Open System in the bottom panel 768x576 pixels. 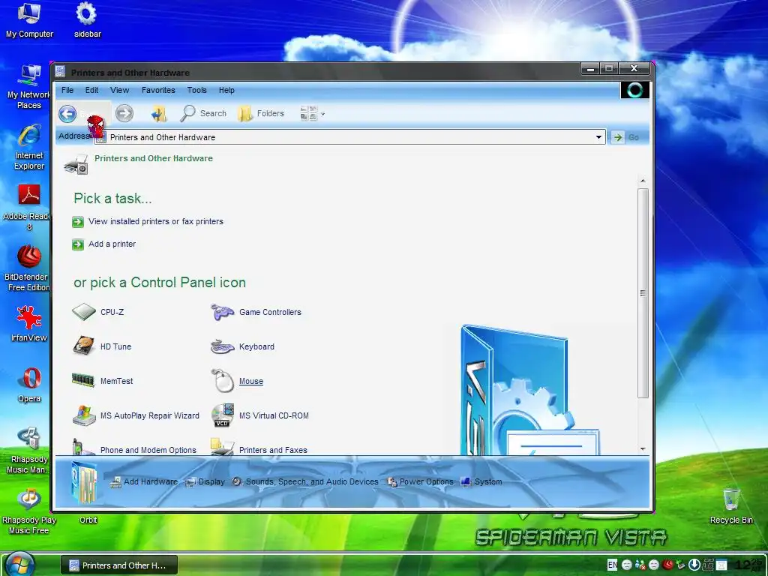point(481,482)
